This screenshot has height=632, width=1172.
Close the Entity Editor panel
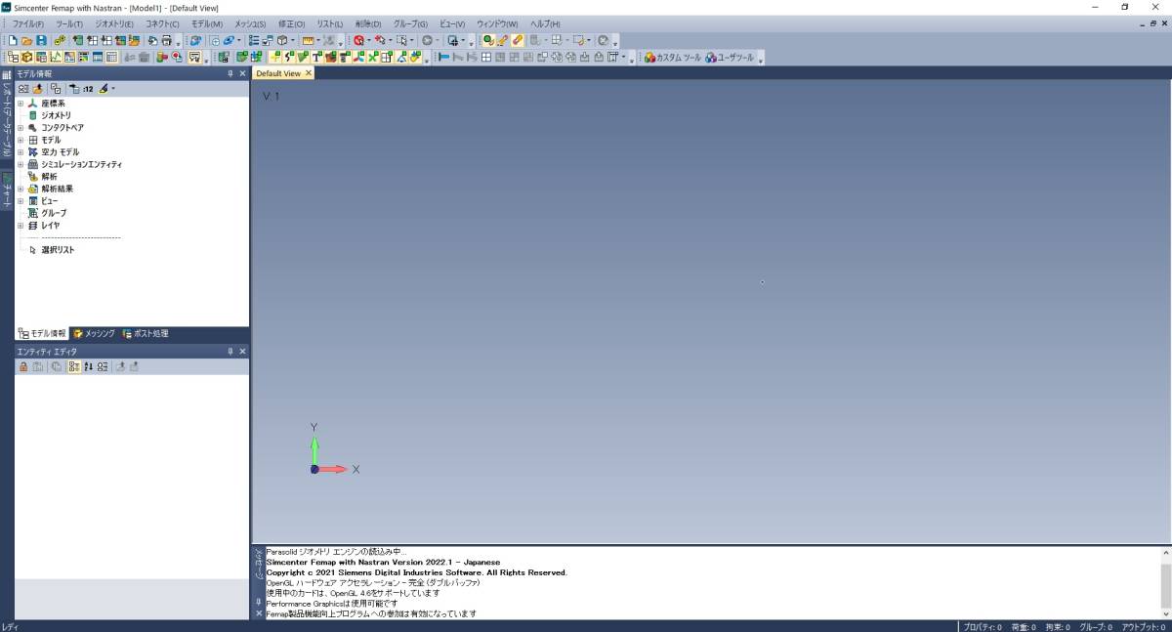point(243,351)
